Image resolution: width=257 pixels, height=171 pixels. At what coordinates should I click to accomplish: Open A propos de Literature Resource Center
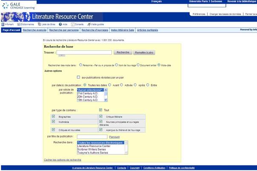(x=93, y=168)
